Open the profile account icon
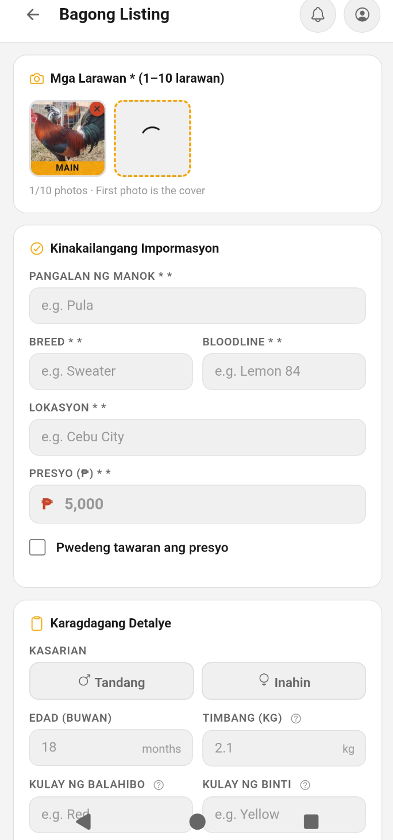 coord(362,15)
